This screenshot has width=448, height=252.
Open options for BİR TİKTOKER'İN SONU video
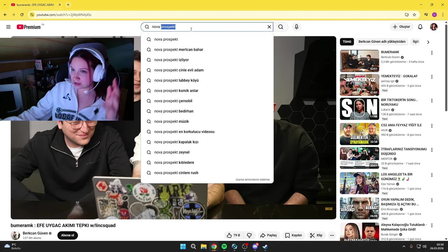click(x=432, y=100)
